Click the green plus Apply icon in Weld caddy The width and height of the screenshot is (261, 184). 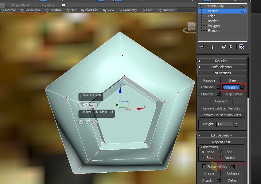point(88,122)
